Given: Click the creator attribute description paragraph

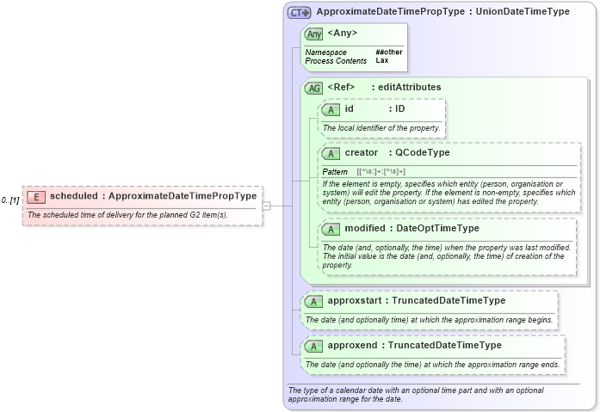Looking at the screenshot, I should pos(448,193).
